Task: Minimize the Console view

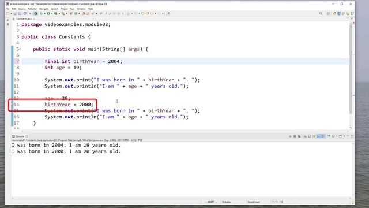Action: 348,136
